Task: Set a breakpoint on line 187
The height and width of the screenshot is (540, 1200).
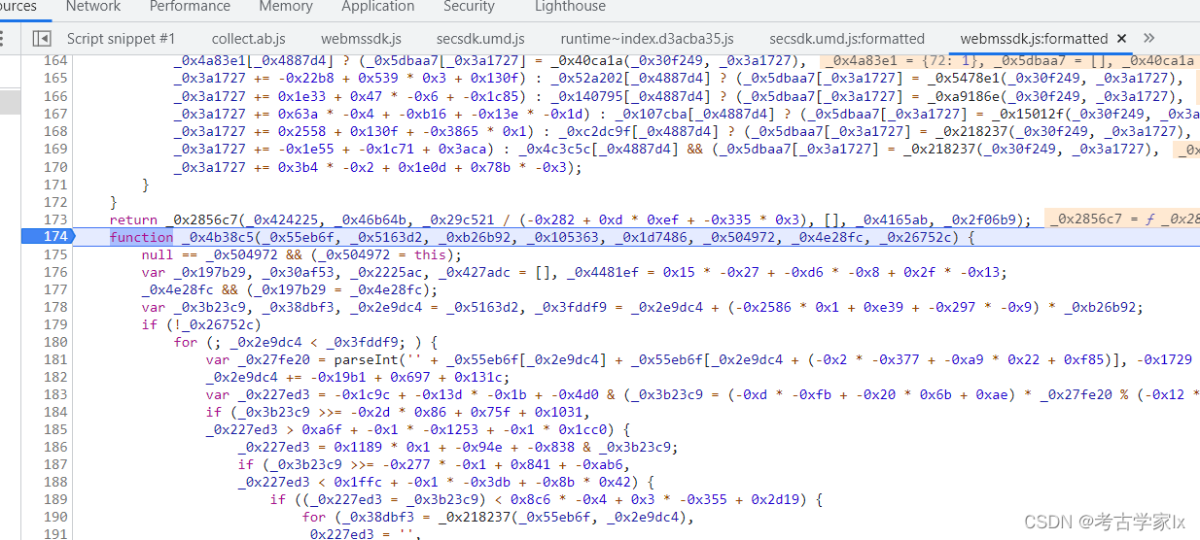Action: pos(55,464)
